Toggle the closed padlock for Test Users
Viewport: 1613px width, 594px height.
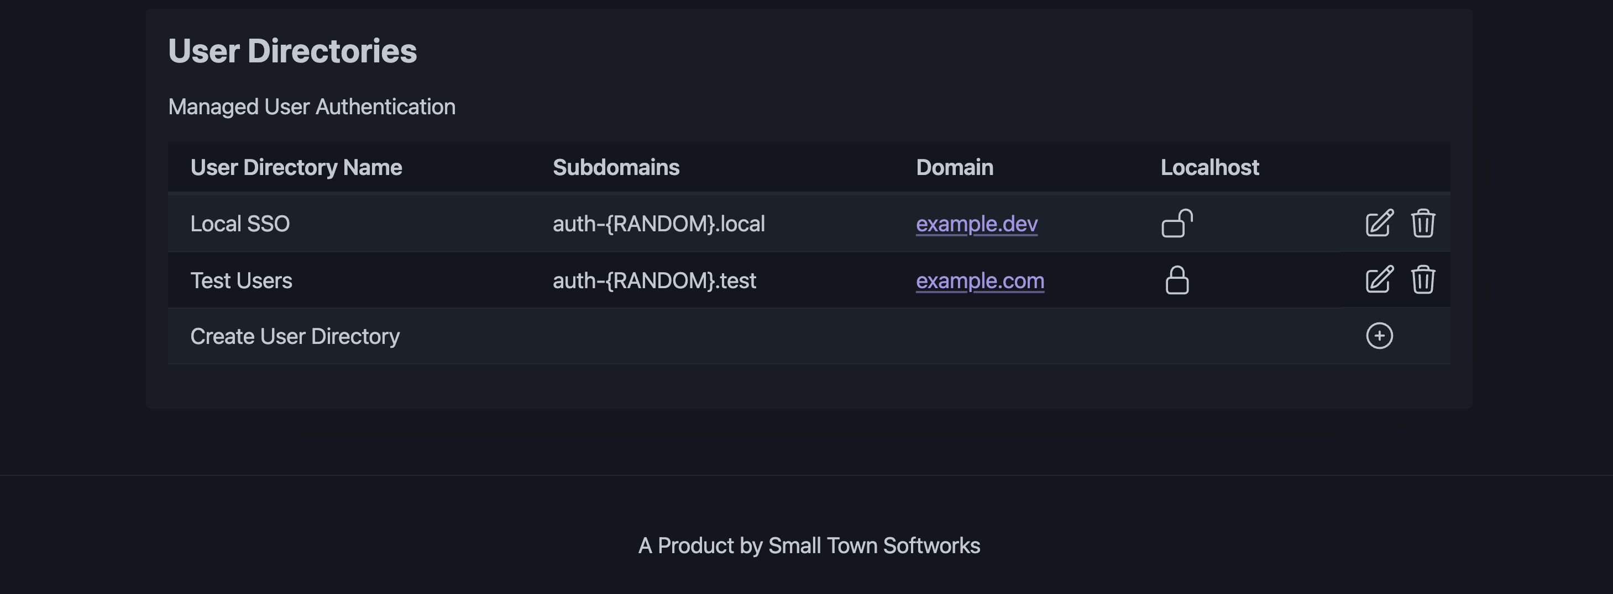[x=1177, y=281]
